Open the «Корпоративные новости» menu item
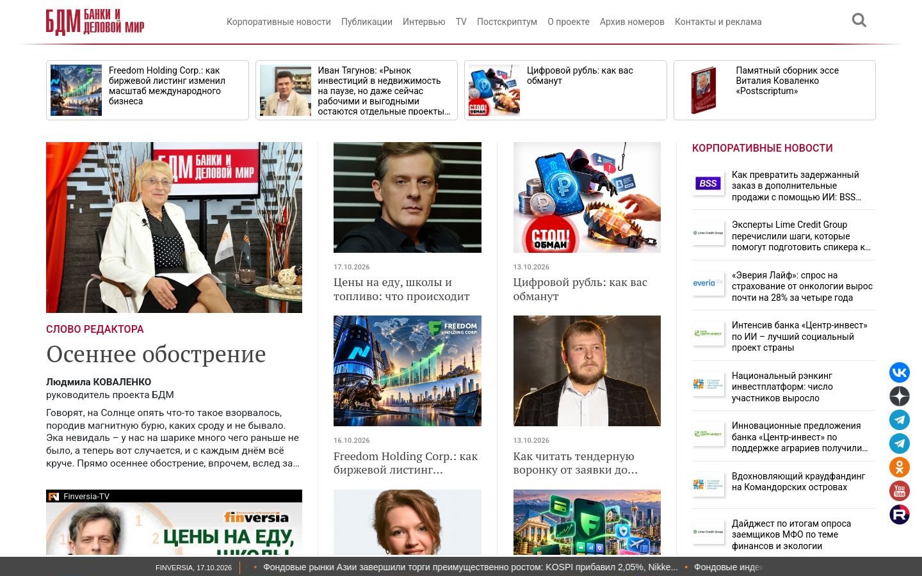Screen dimensions: 922x576 coord(279,22)
